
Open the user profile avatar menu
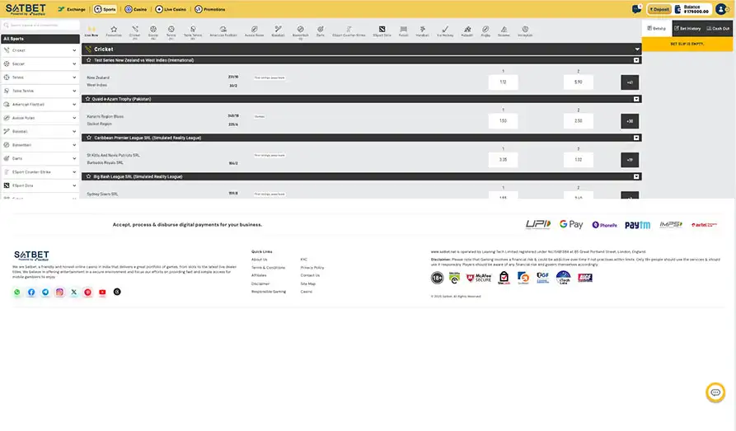point(721,9)
